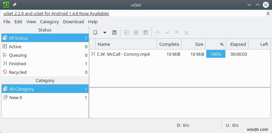Click the save all toolbar icon
This screenshot has height=133, width=272.
pyautogui.click(x=114, y=32)
